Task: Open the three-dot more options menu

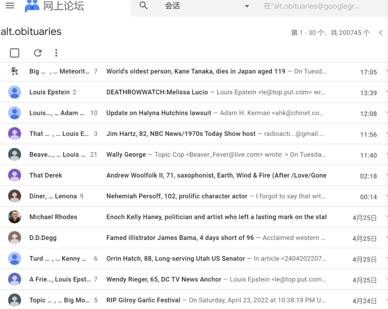Action: [56, 53]
